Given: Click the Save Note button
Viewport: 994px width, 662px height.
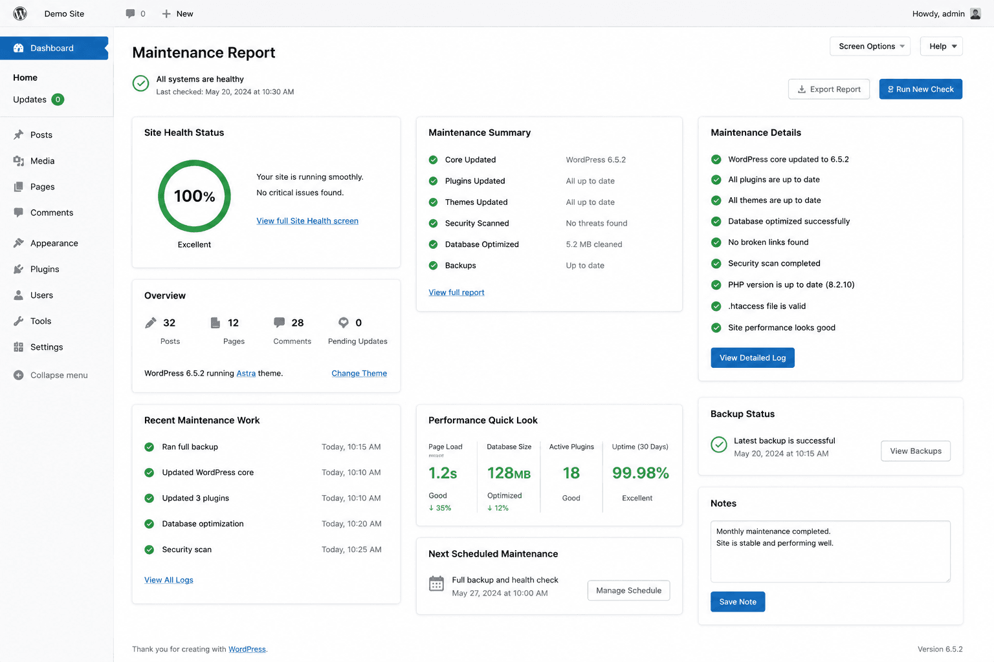Looking at the screenshot, I should click(738, 602).
